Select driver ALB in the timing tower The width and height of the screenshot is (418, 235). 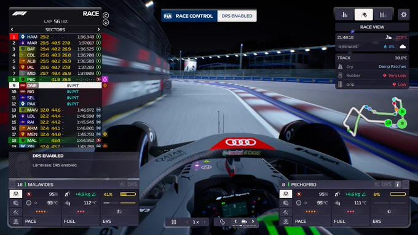tap(55, 61)
